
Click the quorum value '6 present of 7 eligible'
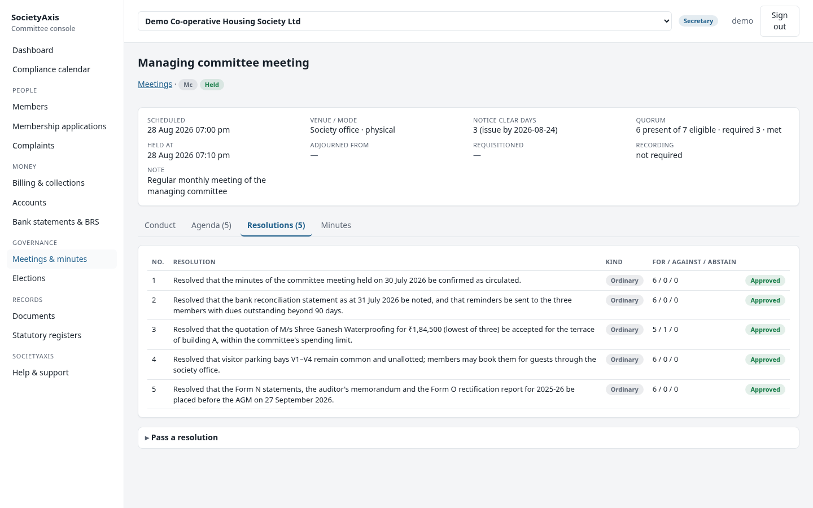pyautogui.click(x=675, y=130)
